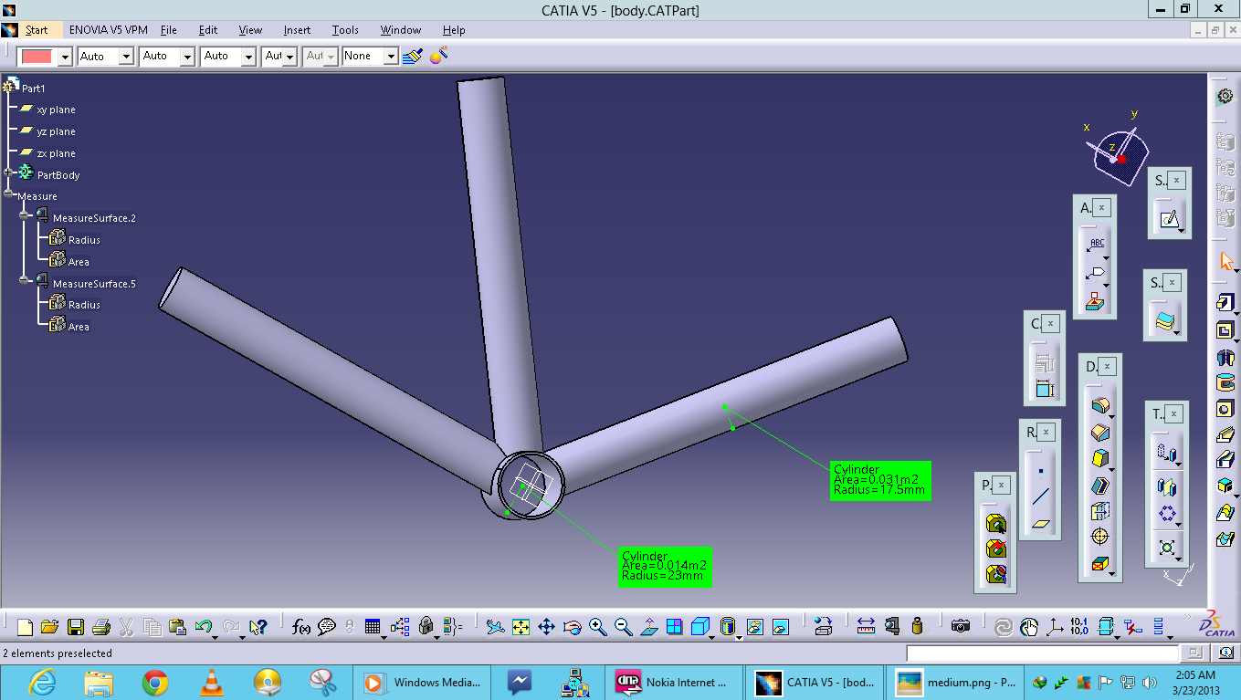1241x700 pixels.
Task: Click the Edge Fillet icon
Action: click(1099, 406)
